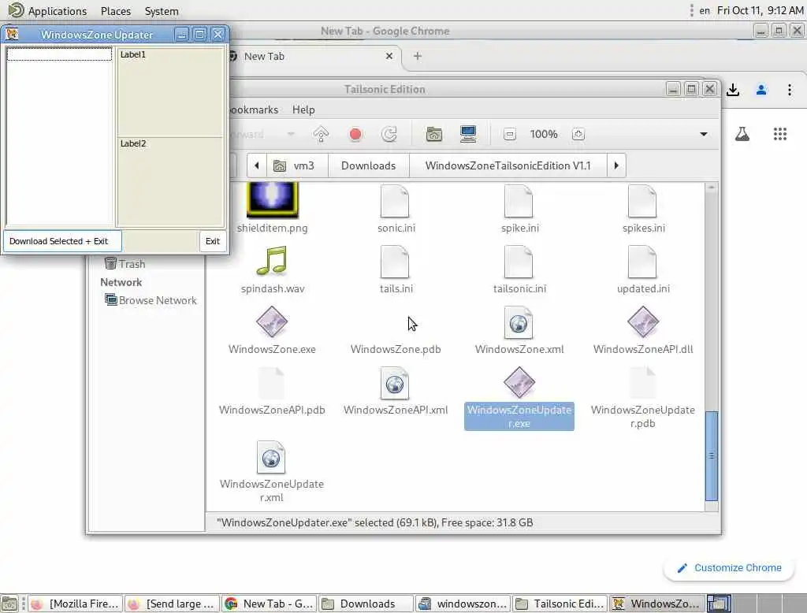Select the WindowsZoneTailsonicEdition V1.1 path button
This screenshot has height=613, width=807.
(x=508, y=165)
